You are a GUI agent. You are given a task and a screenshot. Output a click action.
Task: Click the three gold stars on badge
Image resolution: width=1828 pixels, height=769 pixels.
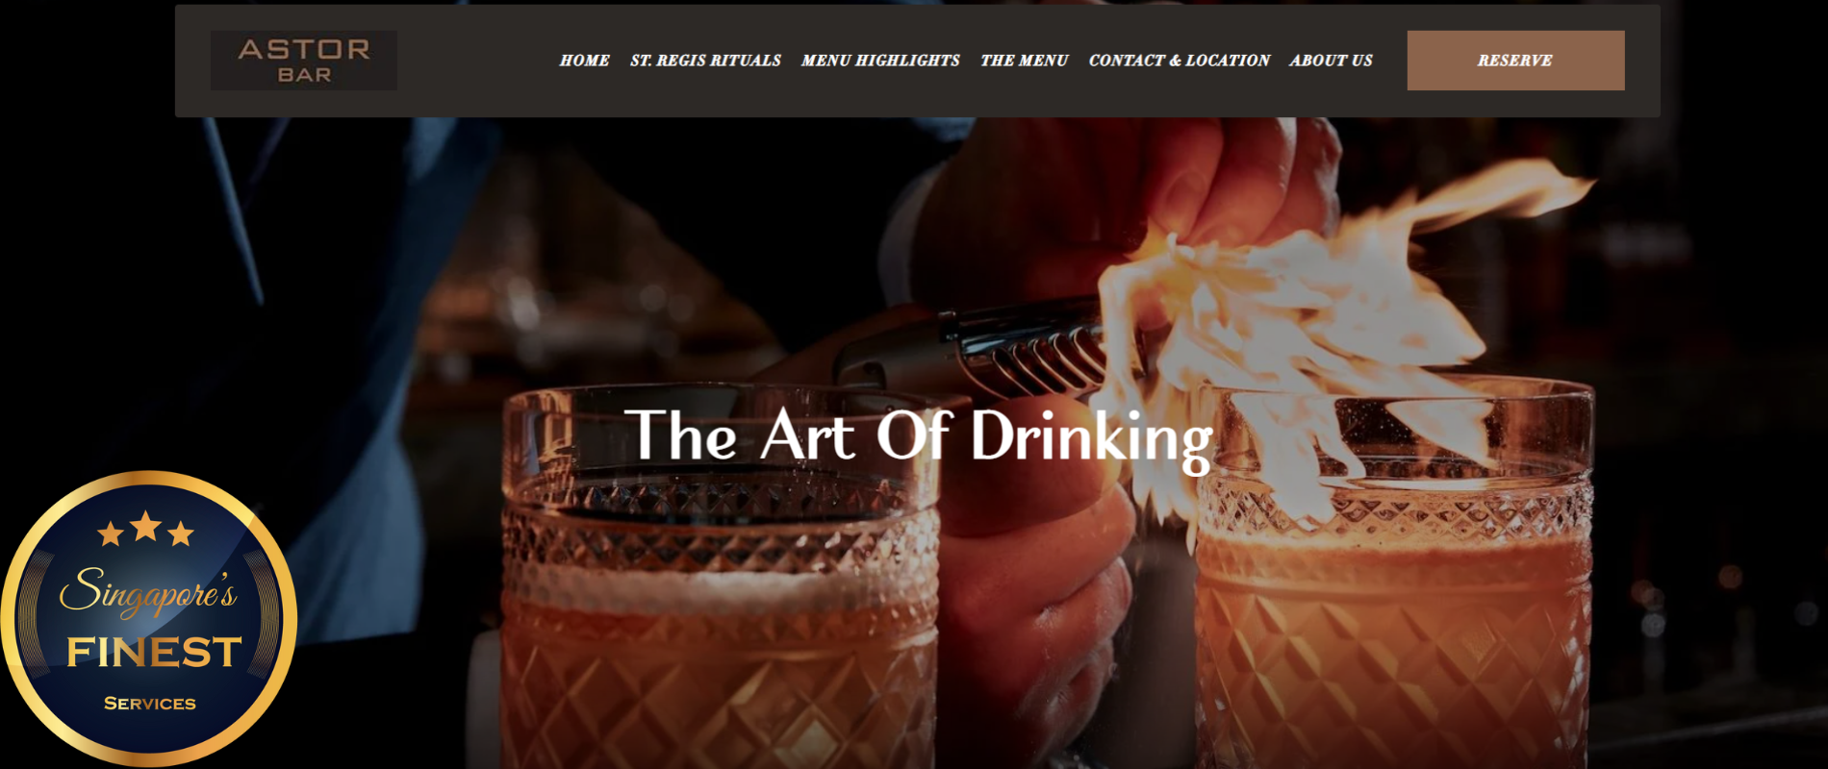point(146,530)
